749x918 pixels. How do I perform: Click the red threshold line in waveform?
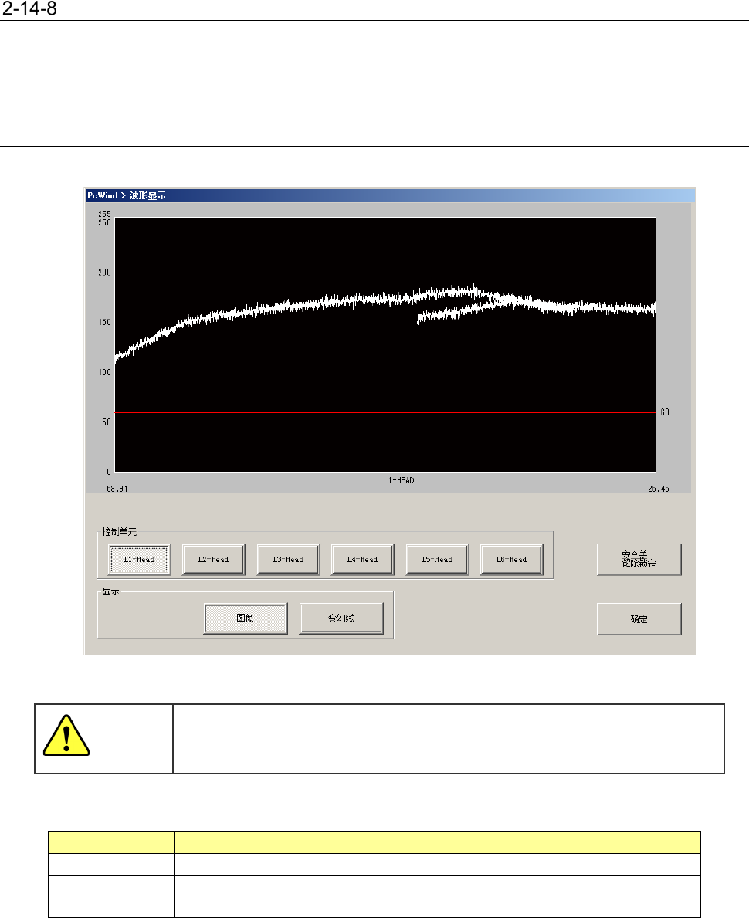click(x=385, y=413)
